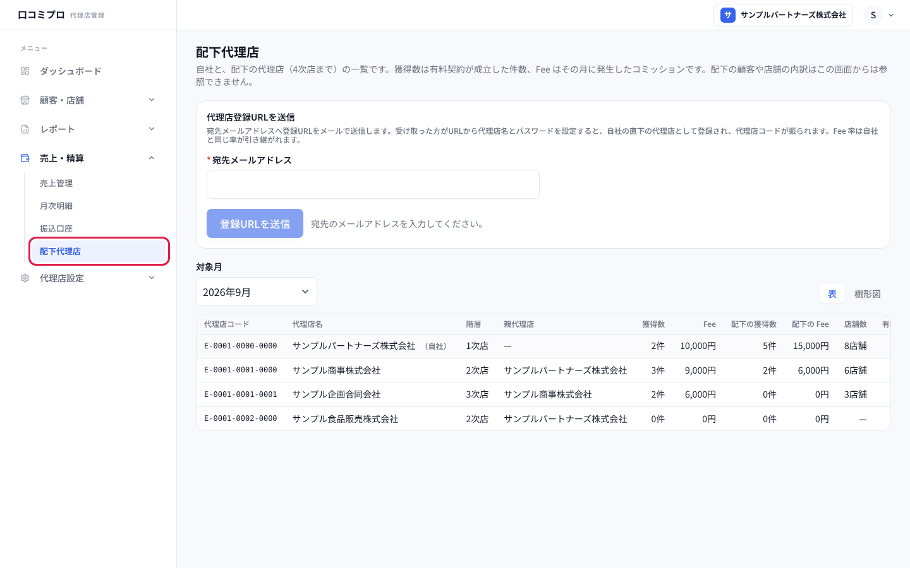Click the gear icon beside 代理店設定
910x568 pixels.
[25, 278]
